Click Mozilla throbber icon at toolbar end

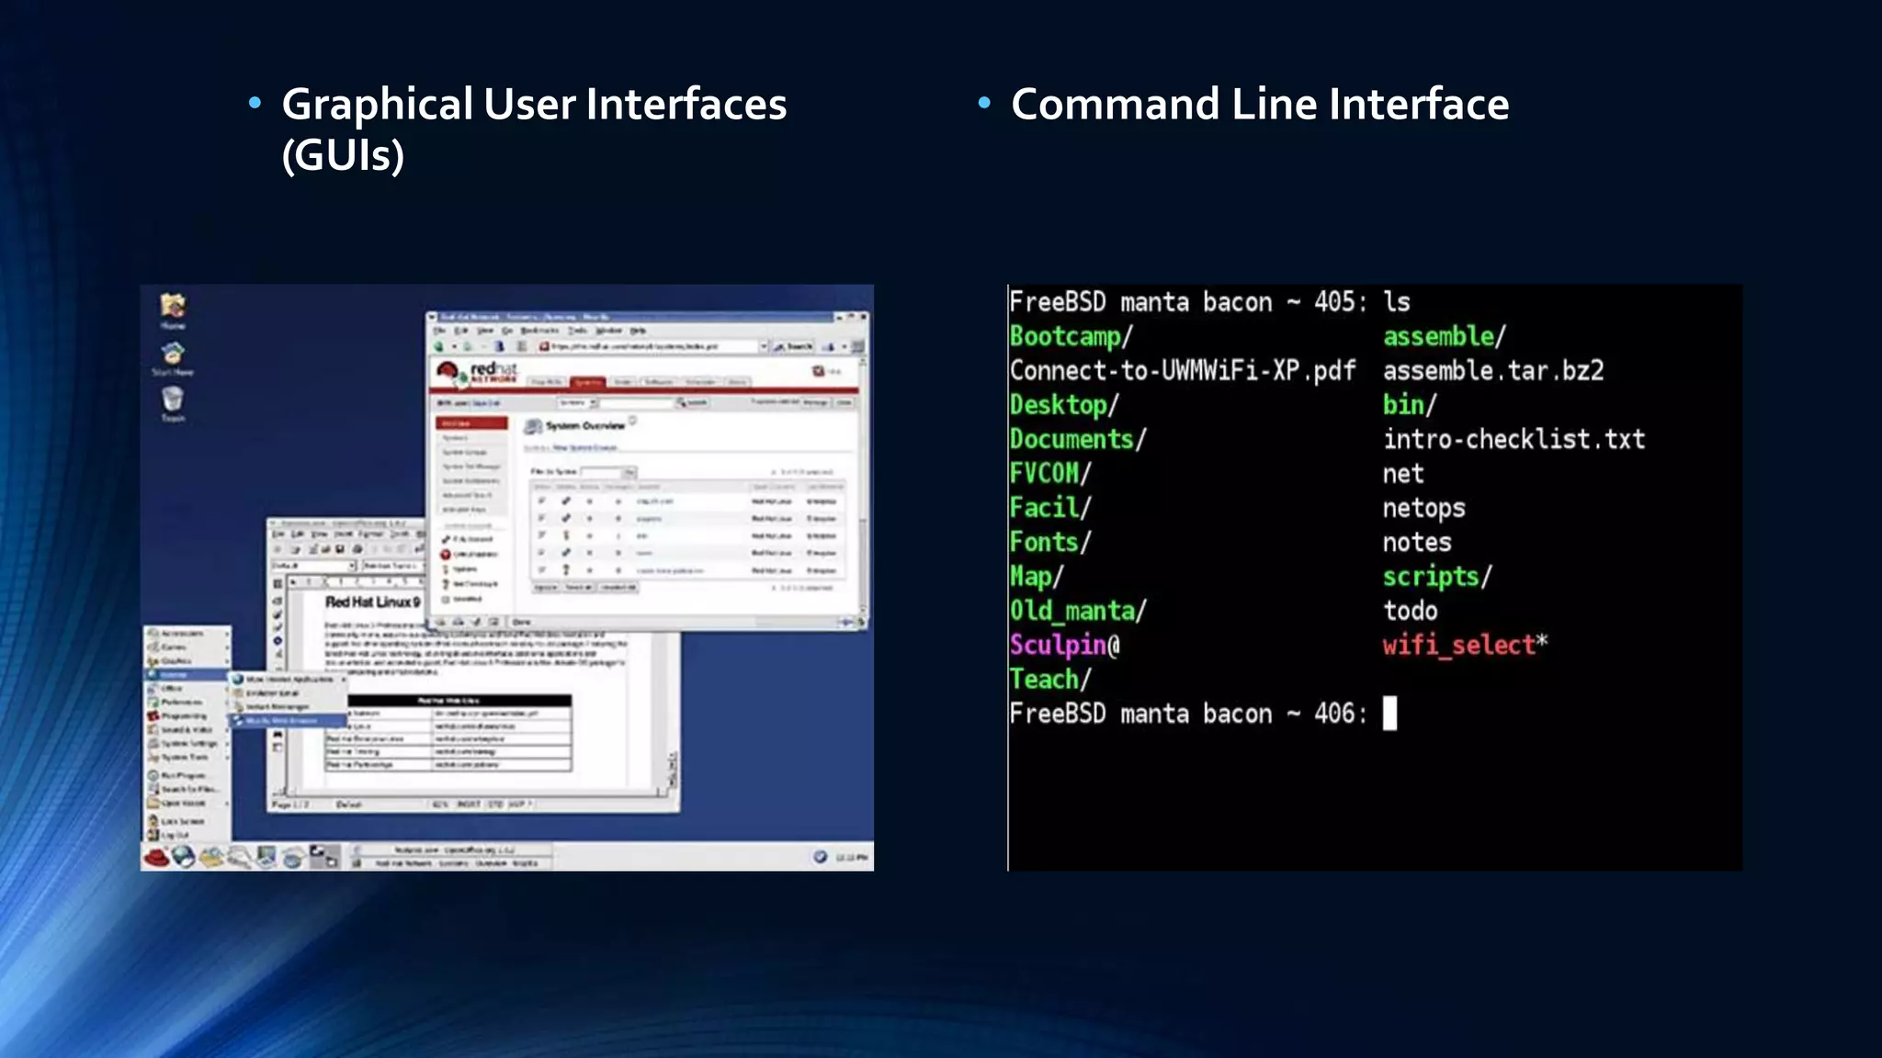[857, 346]
